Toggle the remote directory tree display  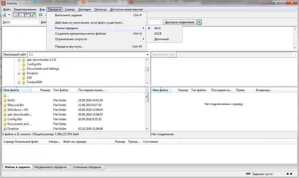pyautogui.click(x=27, y=15)
